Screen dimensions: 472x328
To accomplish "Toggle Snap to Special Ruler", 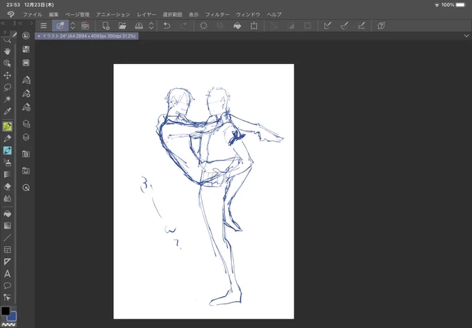I will pos(344,26).
